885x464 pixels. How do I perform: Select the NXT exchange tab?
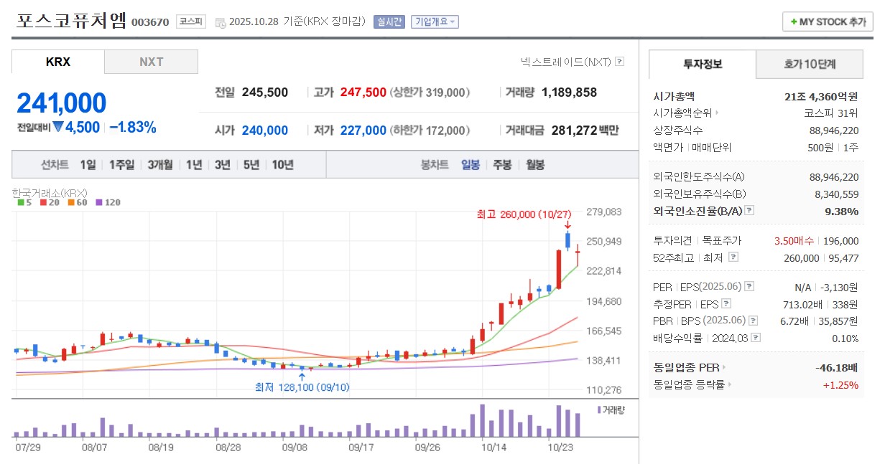pyautogui.click(x=151, y=62)
